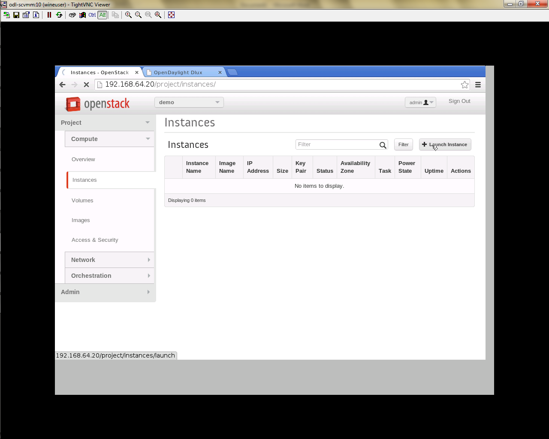Open Overview in Compute menu

(x=83, y=159)
